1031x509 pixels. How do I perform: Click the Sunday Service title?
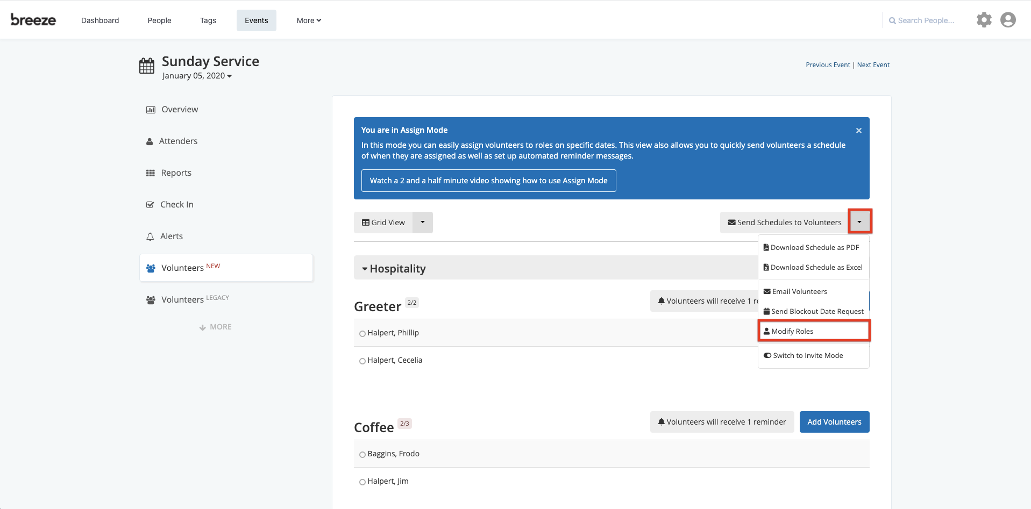tap(210, 61)
